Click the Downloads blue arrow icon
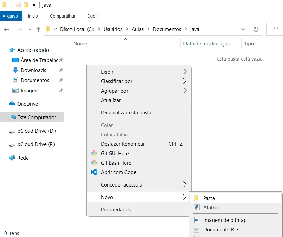 [15, 70]
